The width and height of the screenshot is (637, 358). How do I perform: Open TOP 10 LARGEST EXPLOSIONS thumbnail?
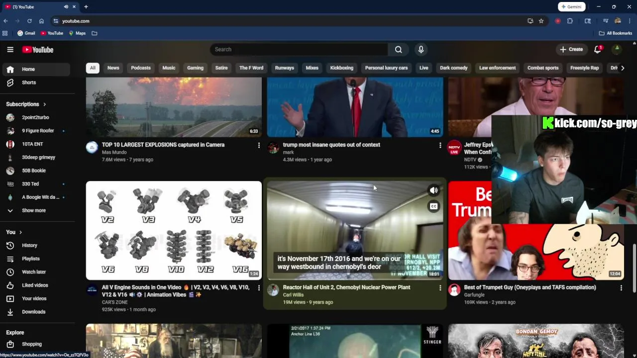click(174, 107)
